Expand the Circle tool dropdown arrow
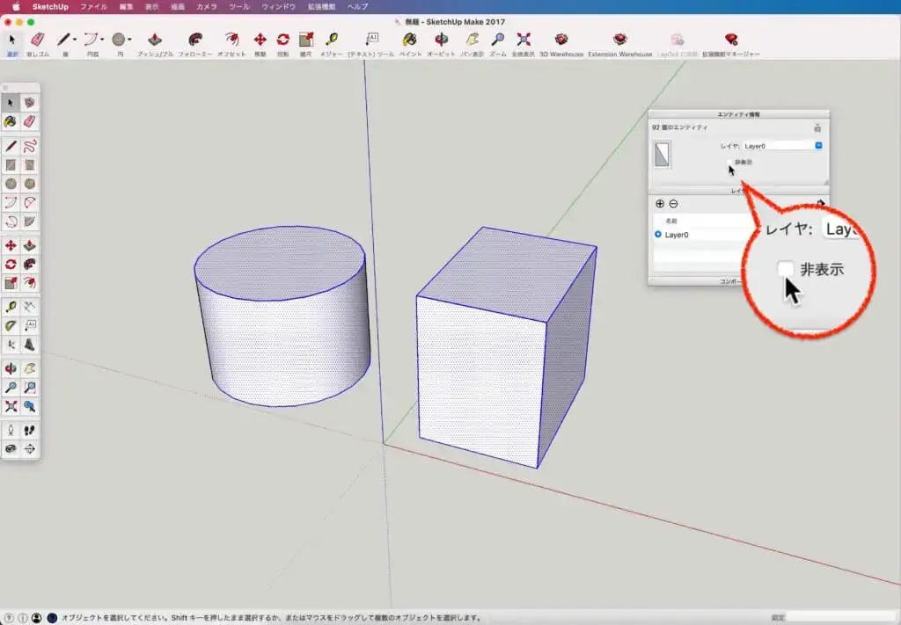Viewport: 901px width, 625px height. [130, 40]
